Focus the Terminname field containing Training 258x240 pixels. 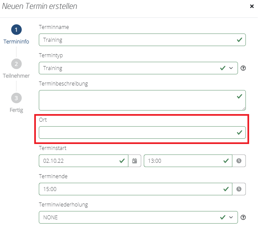click(x=142, y=40)
